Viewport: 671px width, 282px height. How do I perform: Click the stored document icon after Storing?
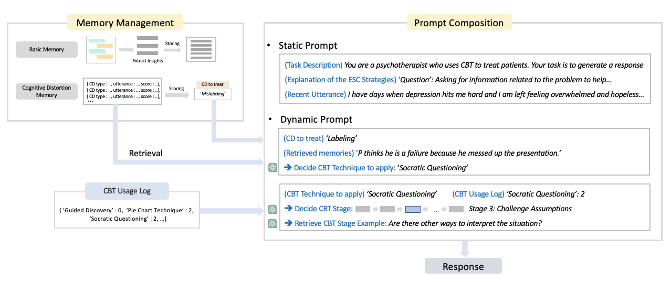201,49
